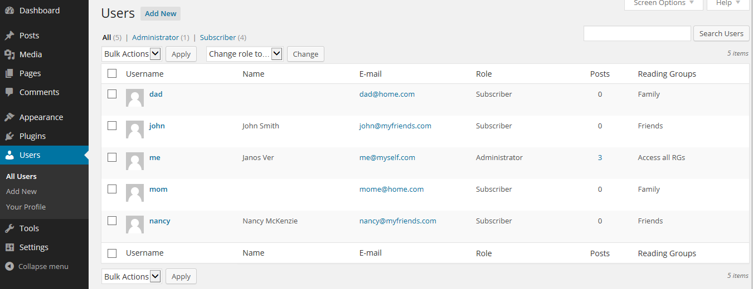Click the email me@myself.com
Screen dimensions: 753x289
click(387, 157)
